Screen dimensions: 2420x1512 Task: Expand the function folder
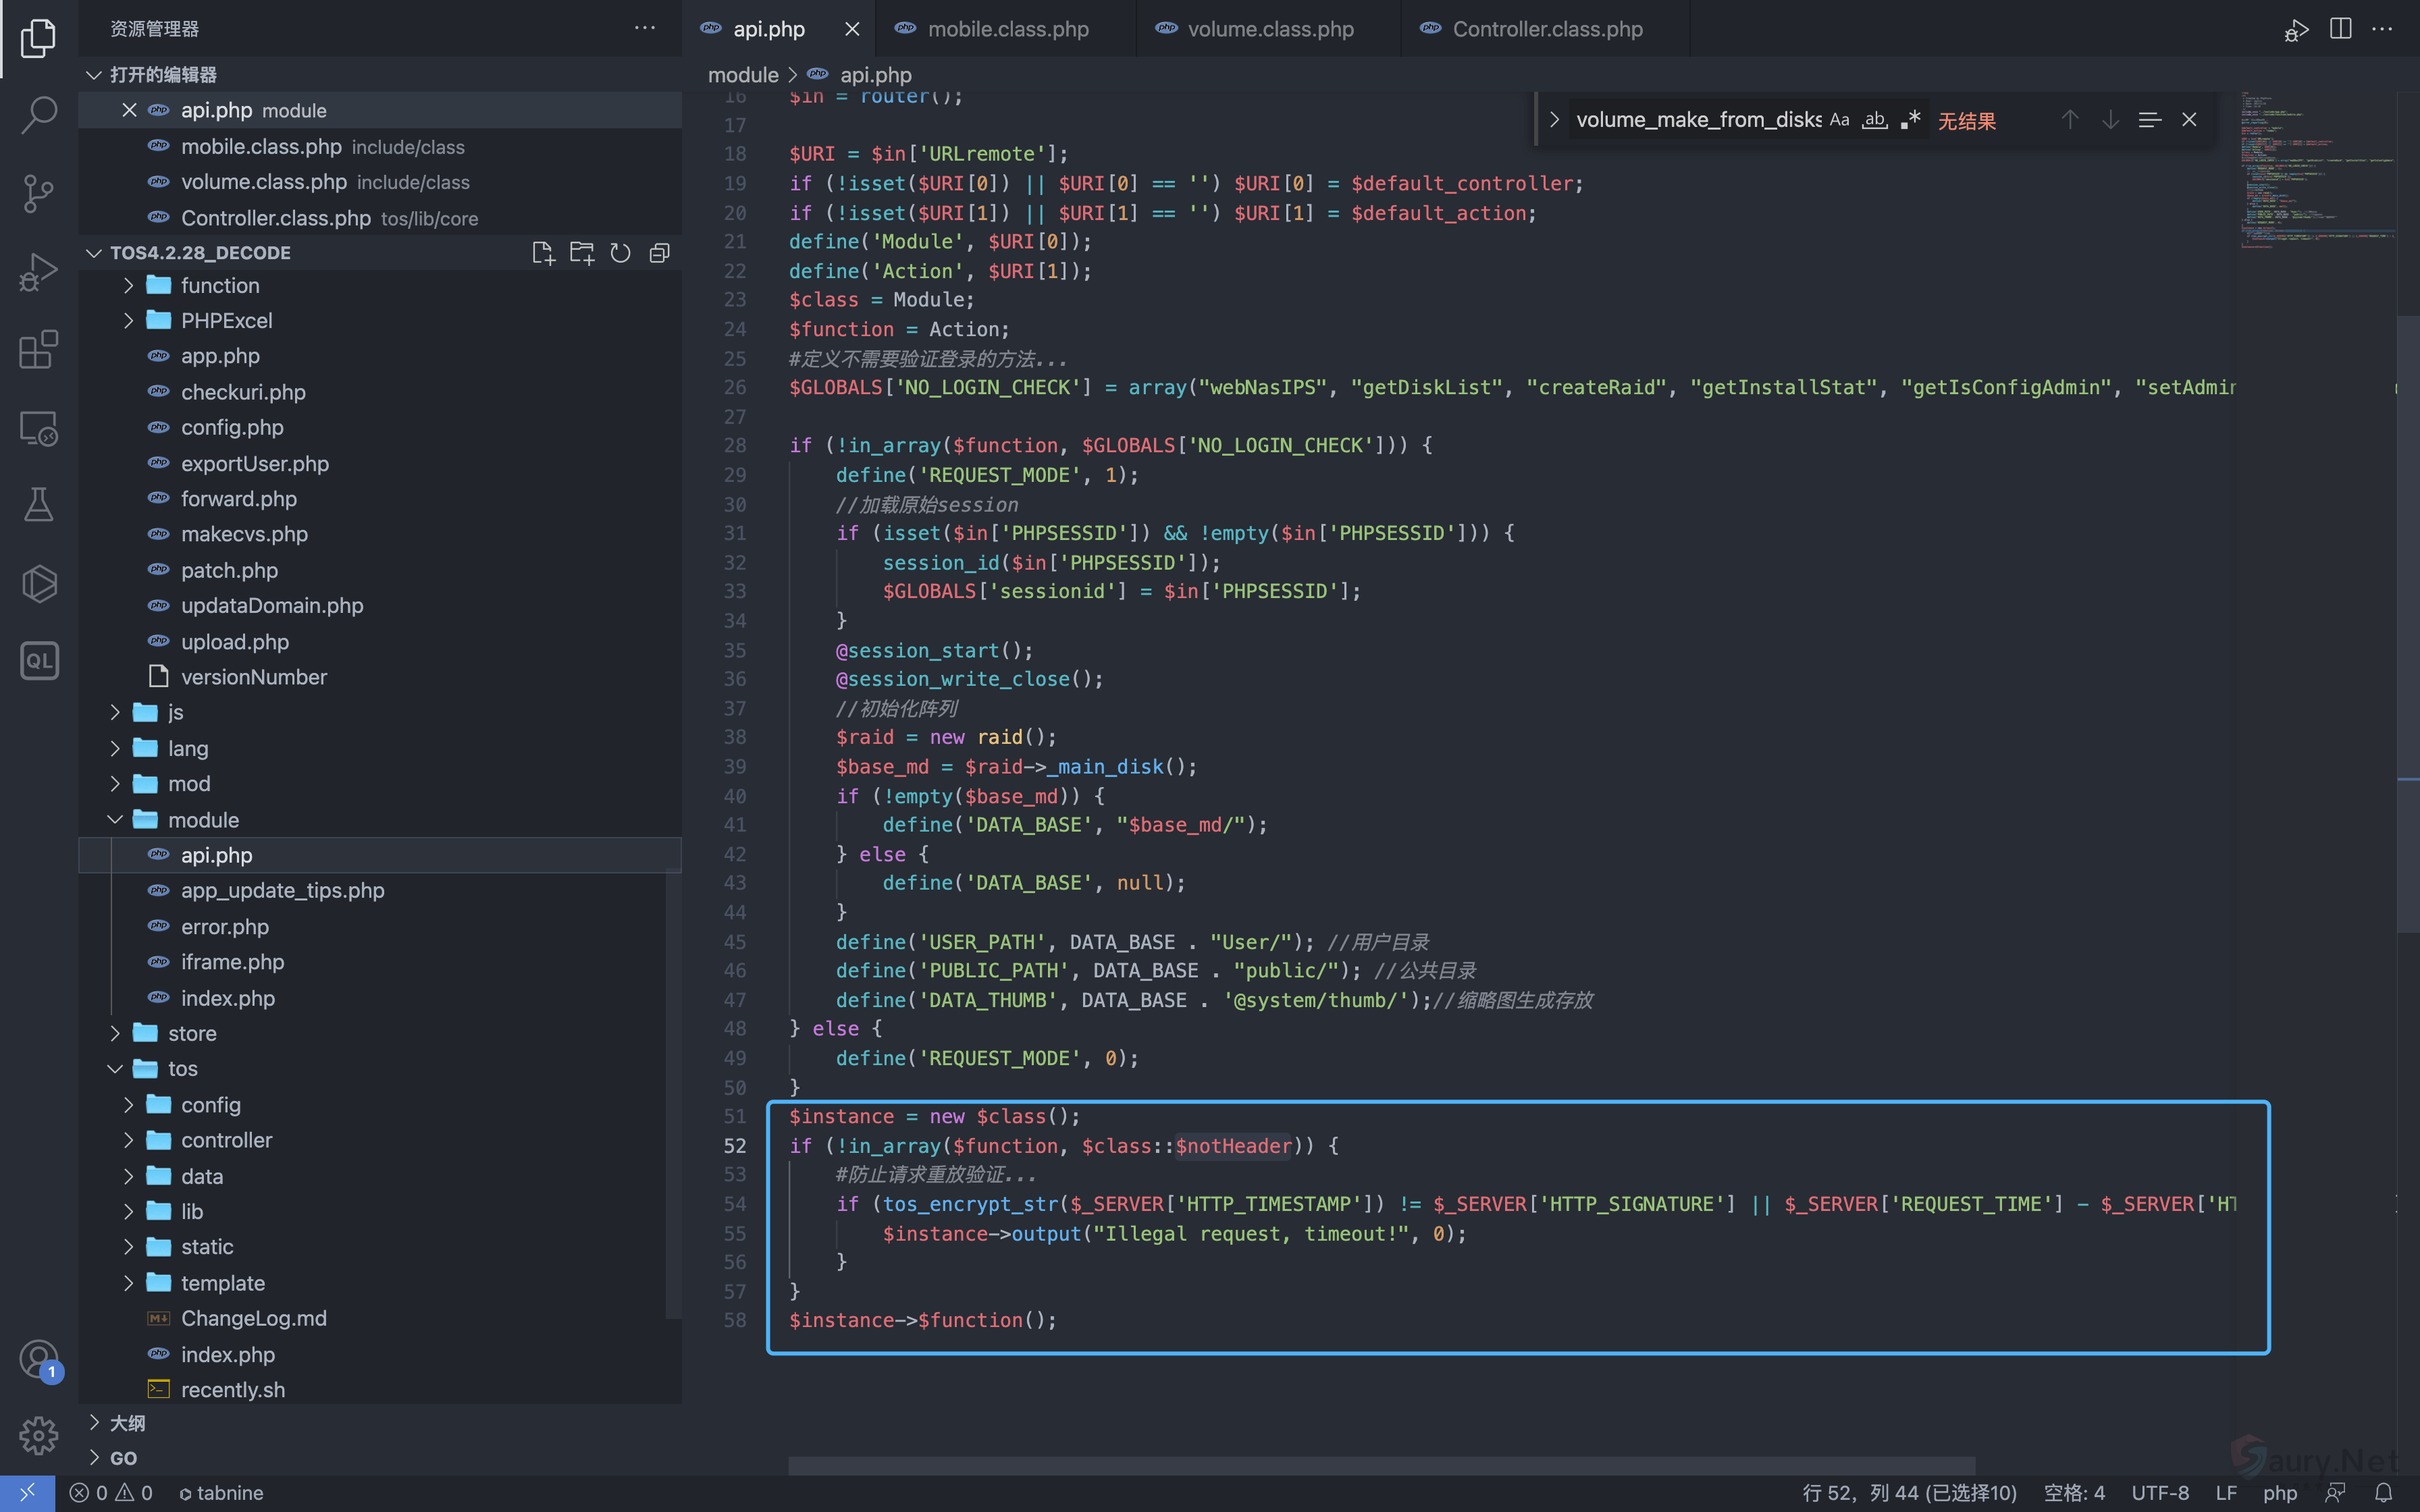click(x=220, y=285)
